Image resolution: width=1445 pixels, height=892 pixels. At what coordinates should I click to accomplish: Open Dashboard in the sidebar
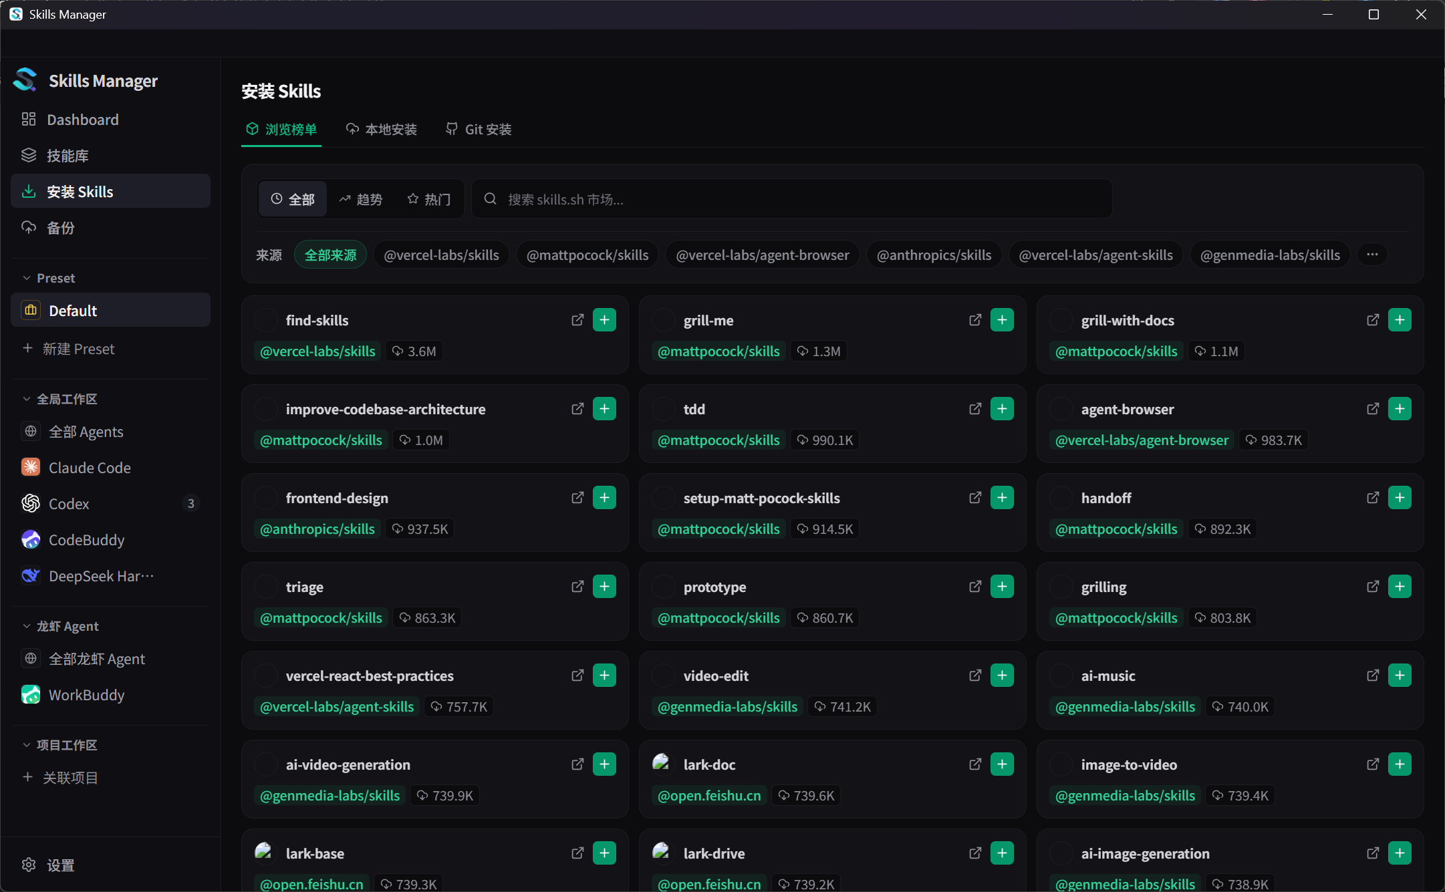(x=110, y=120)
